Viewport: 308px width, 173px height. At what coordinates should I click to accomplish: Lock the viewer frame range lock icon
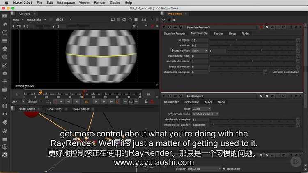(146, 101)
